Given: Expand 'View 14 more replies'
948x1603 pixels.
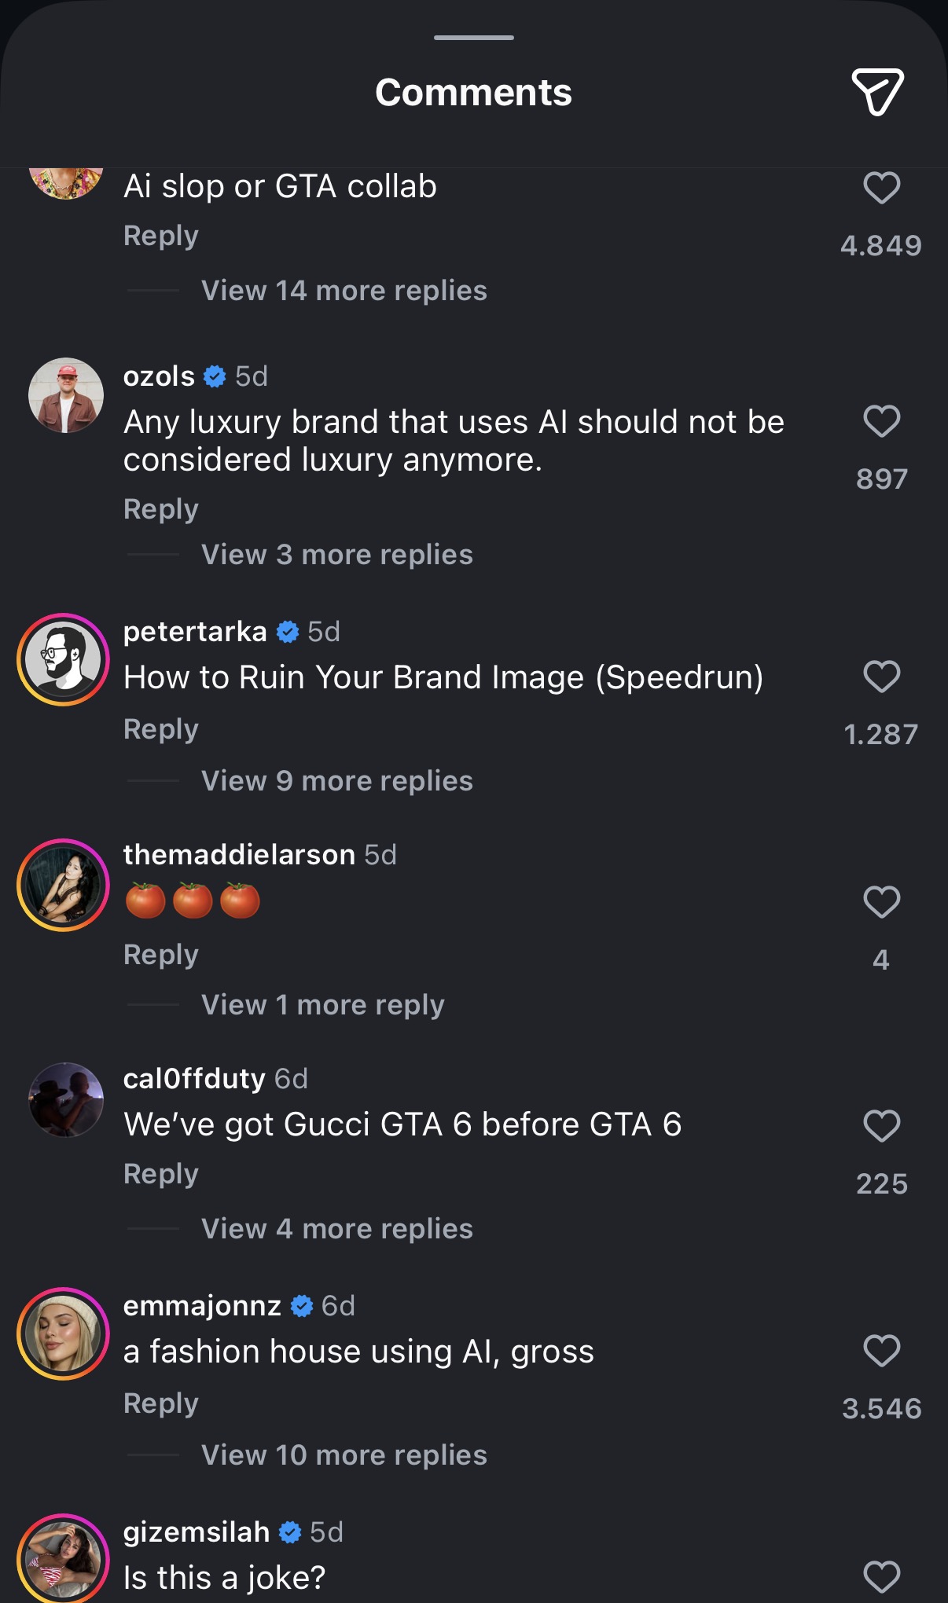Looking at the screenshot, I should [x=344, y=291].
